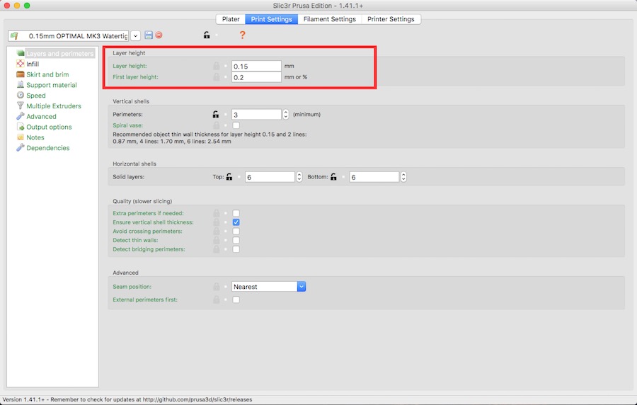Uncheck Ensure vertical shell thickness
The width and height of the screenshot is (637, 405).
point(236,222)
